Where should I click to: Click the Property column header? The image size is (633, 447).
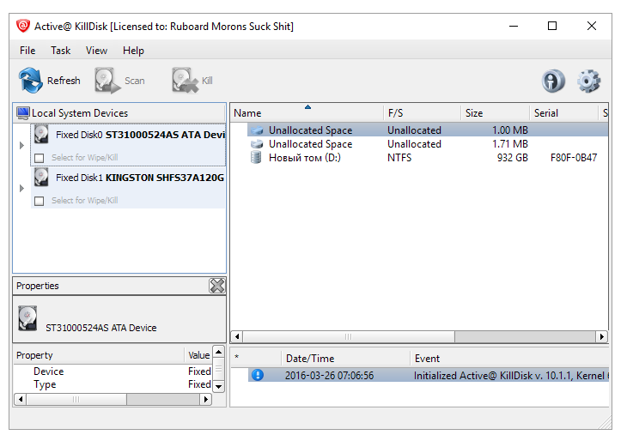pyautogui.click(x=99, y=355)
